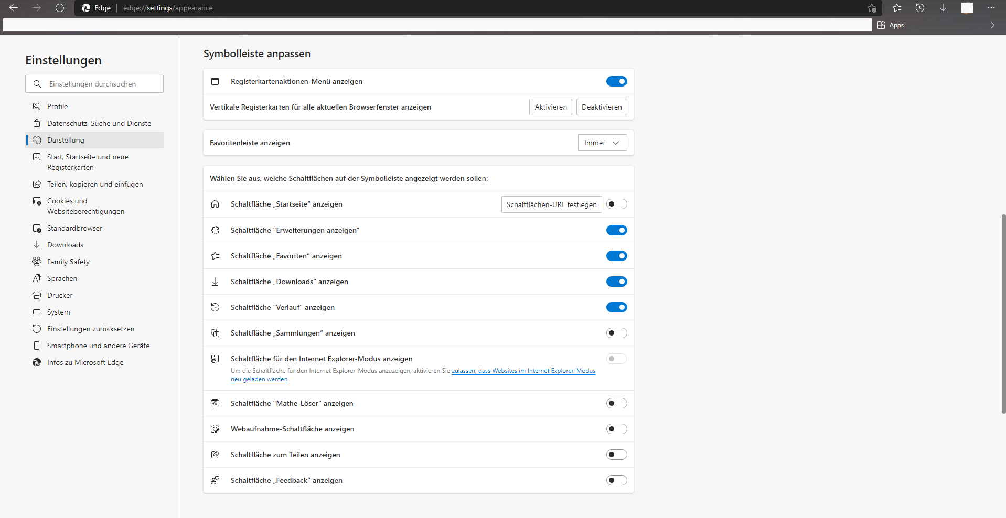Screen dimensions: 1006x518
Task: Open Smartphone und andere Geräte
Action: [94, 346]
